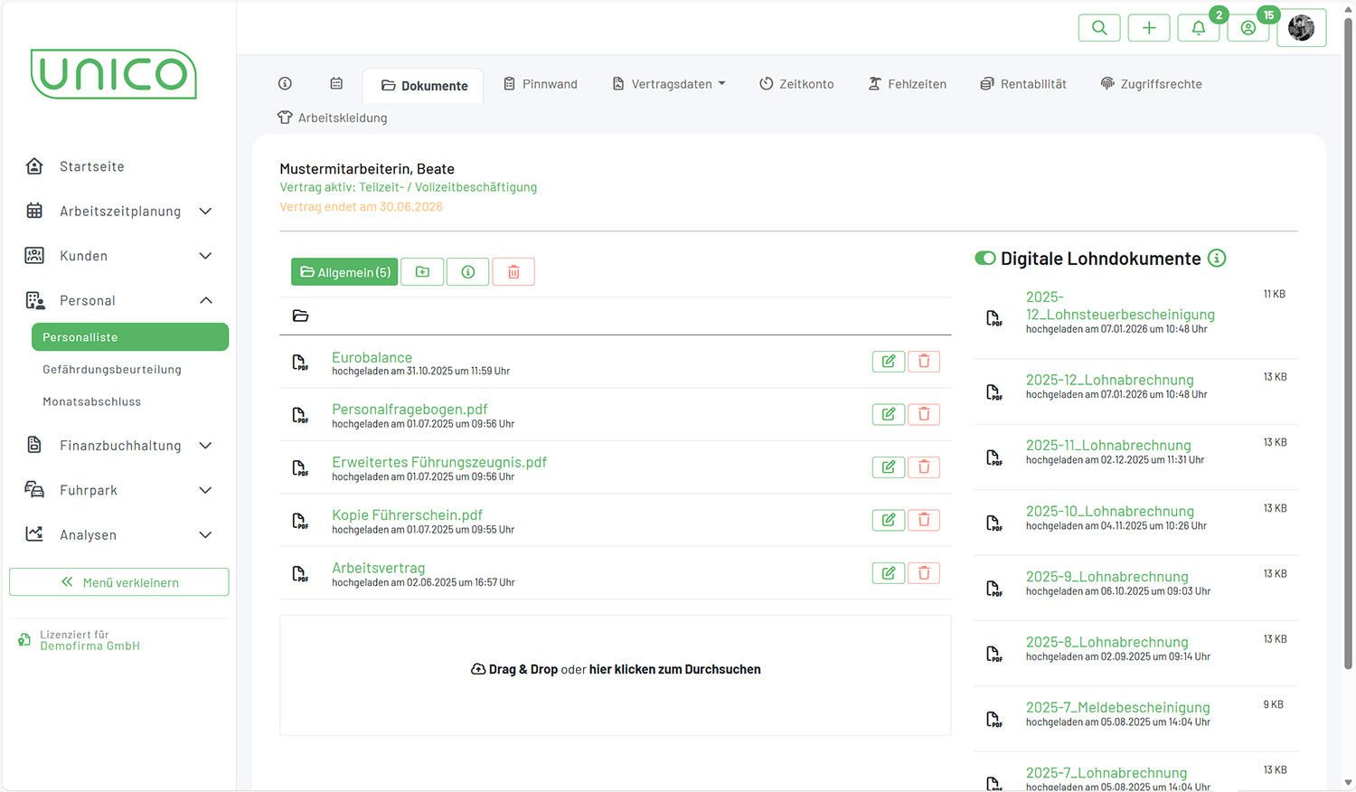The width and height of the screenshot is (1356, 792).
Task: Click the add new folder icon
Action: click(422, 272)
